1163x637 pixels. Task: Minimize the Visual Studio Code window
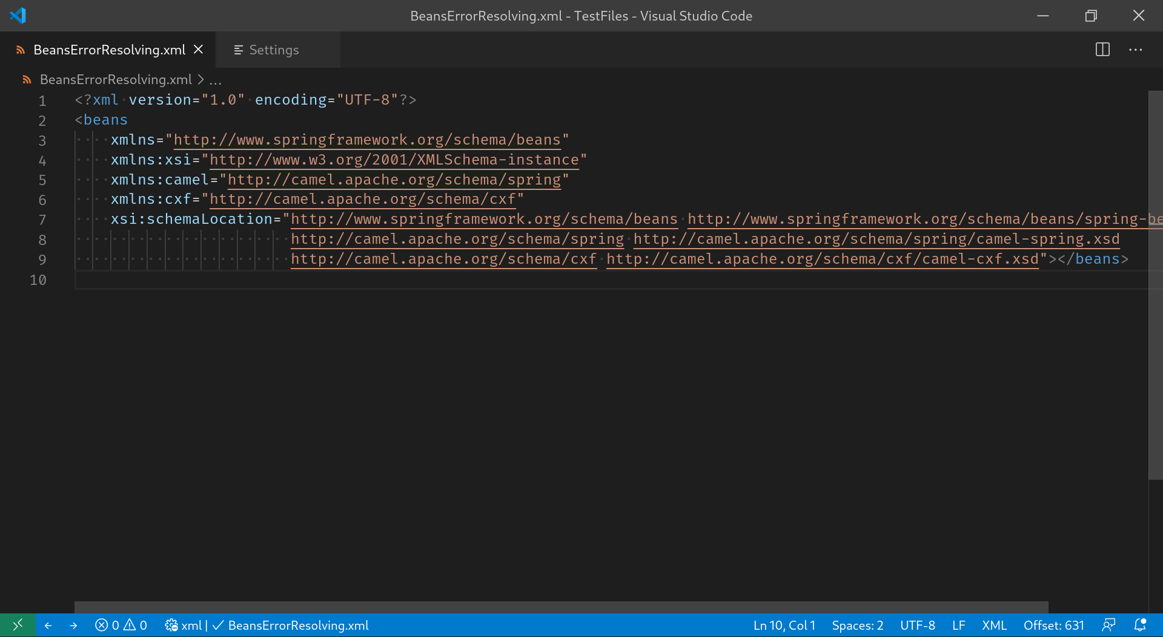pyautogui.click(x=1043, y=16)
